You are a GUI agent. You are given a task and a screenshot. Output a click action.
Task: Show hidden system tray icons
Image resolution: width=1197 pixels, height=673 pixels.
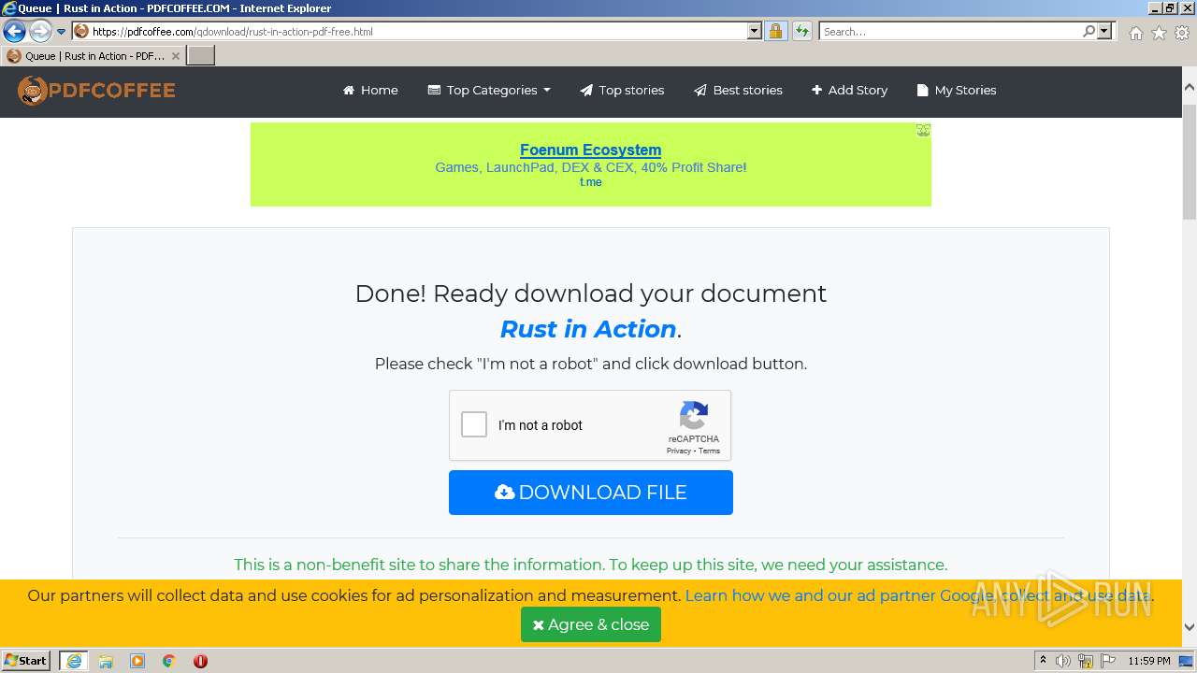click(1044, 661)
